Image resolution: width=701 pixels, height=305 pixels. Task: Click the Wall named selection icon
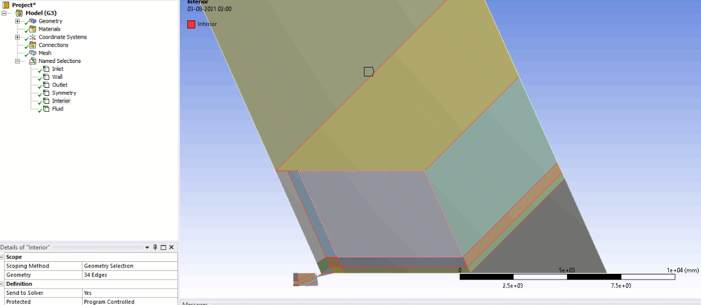[x=47, y=77]
